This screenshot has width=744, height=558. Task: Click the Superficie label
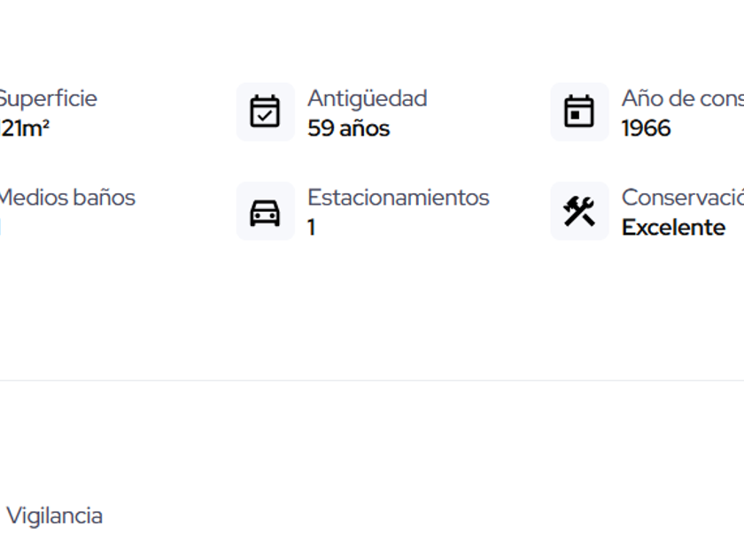pos(48,98)
